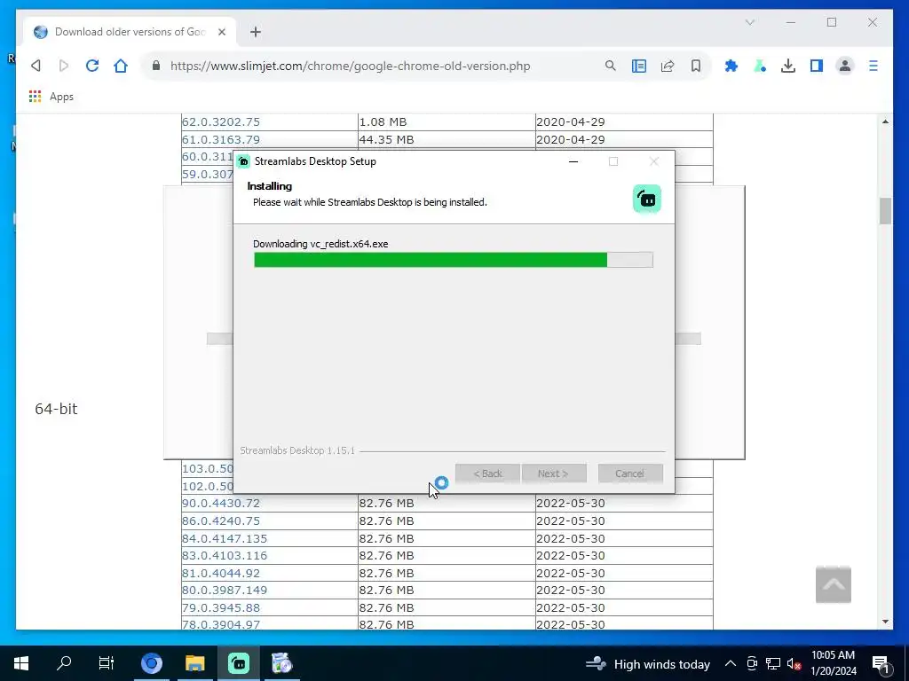Open version 61.0.3163.79 link
This screenshot has height=681, width=909.
click(x=221, y=139)
